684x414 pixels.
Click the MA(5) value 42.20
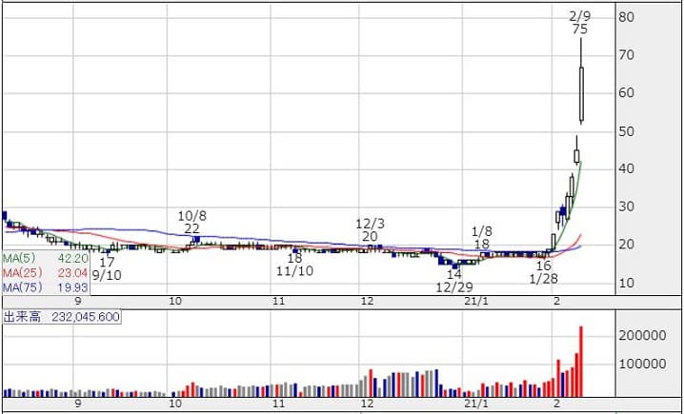point(72,259)
